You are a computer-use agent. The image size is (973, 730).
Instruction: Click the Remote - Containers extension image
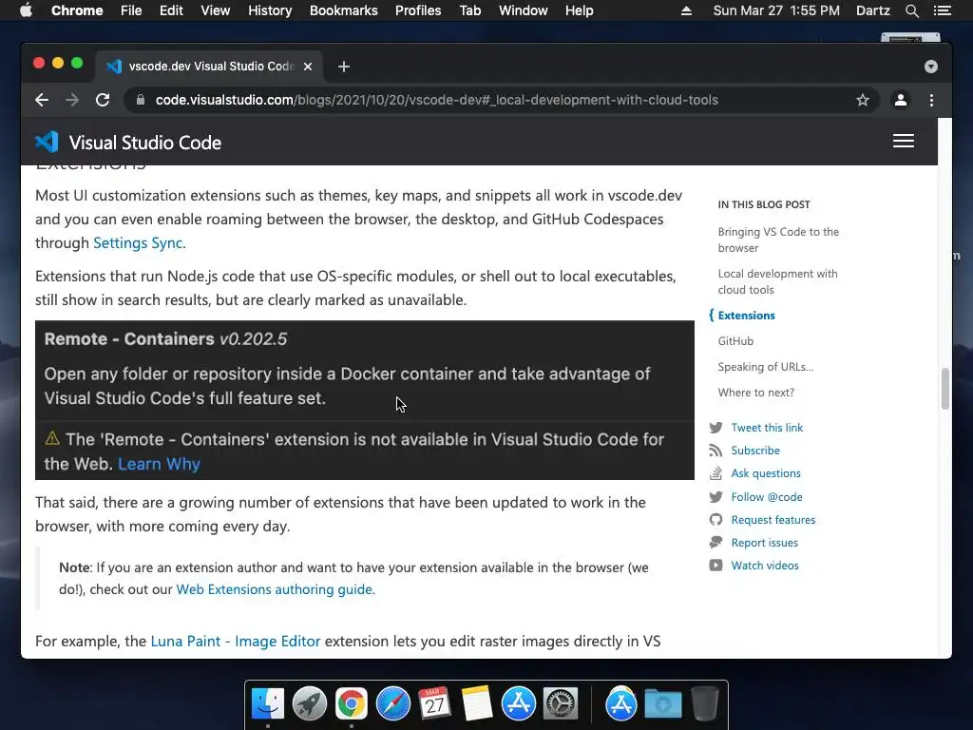365,400
